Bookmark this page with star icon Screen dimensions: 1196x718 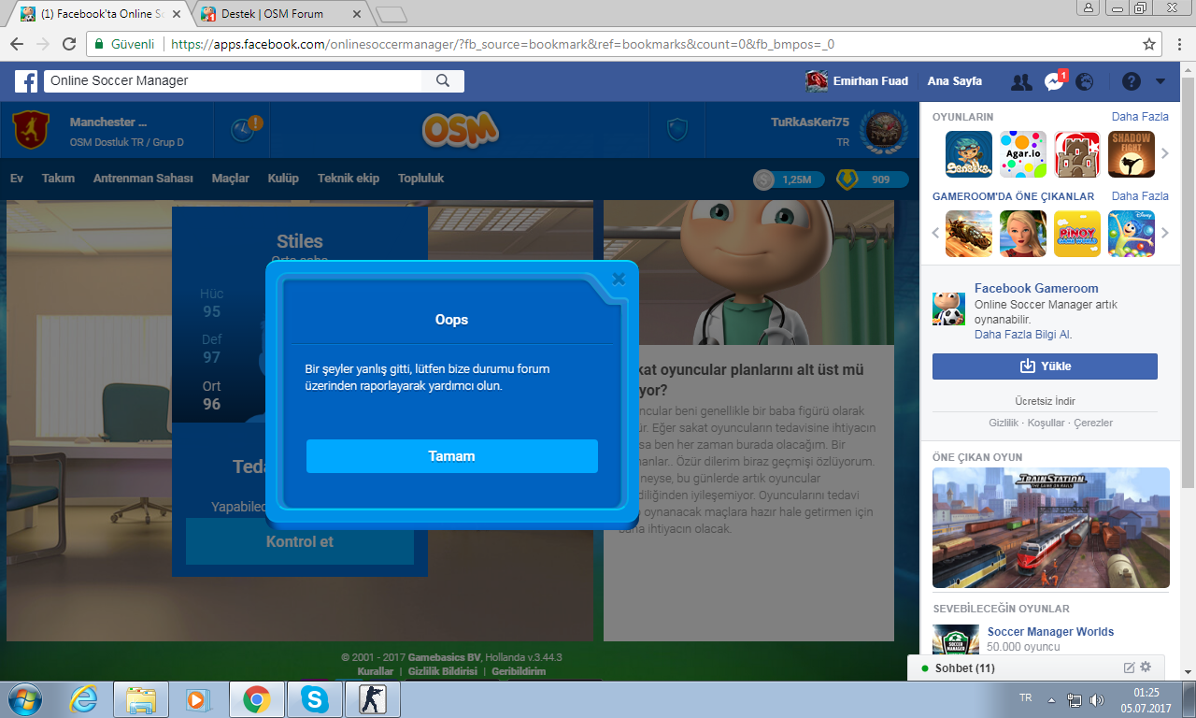(1149, 44)
